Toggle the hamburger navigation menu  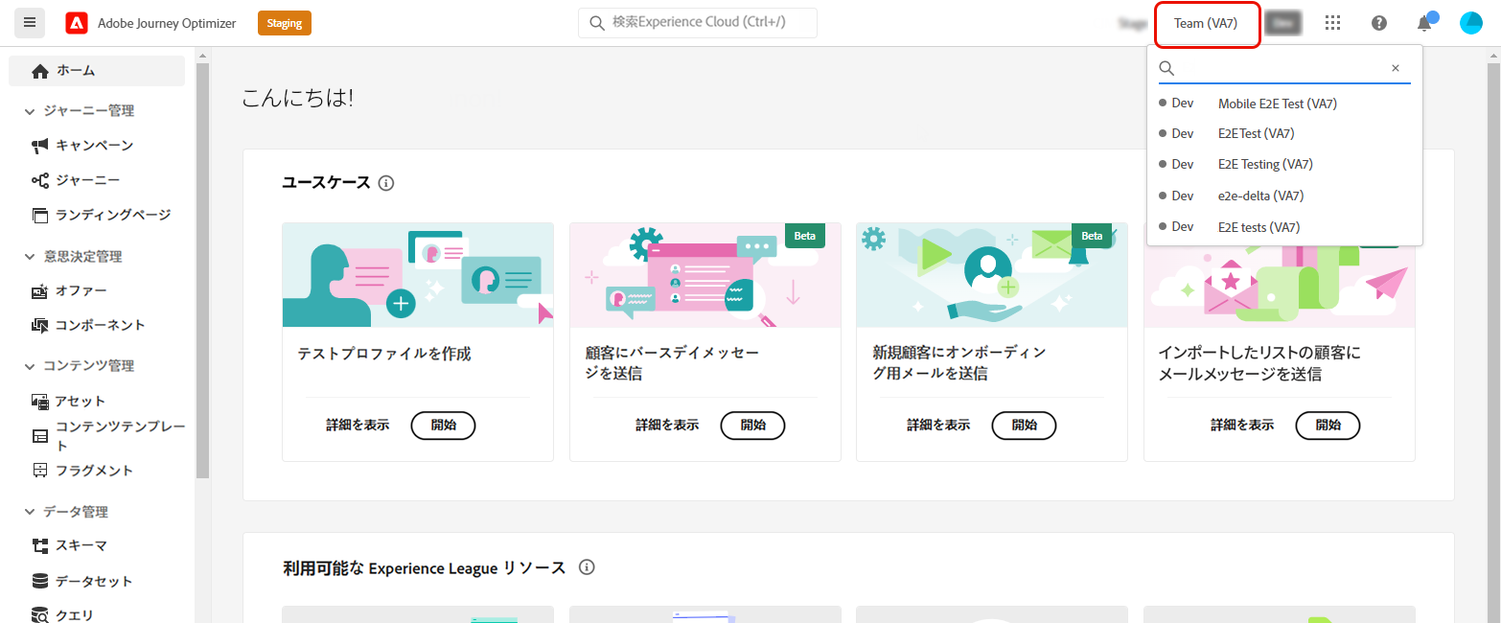[30, 23]
